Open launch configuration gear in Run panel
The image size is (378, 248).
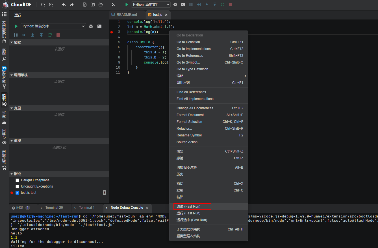[91, 26]
